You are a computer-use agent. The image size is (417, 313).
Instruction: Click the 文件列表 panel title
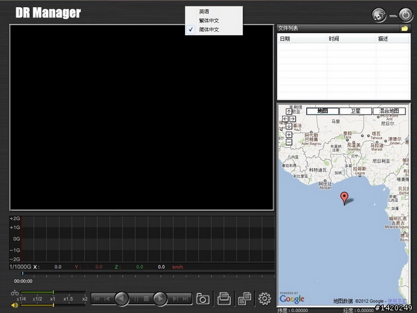pos(288,28)
